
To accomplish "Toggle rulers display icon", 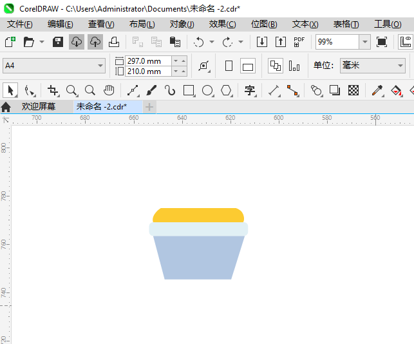I will tap(405, 42).
